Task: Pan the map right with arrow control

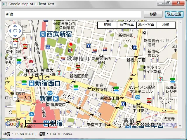Action: [x=20, y=31]
